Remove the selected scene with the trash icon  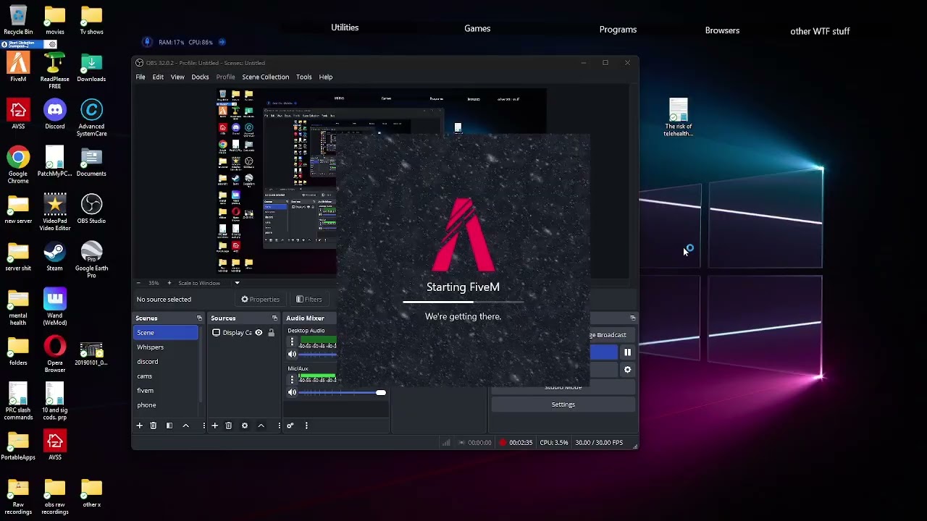click(x=154, y=425)
